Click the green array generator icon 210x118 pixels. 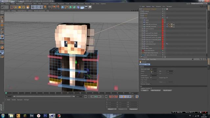74,7
